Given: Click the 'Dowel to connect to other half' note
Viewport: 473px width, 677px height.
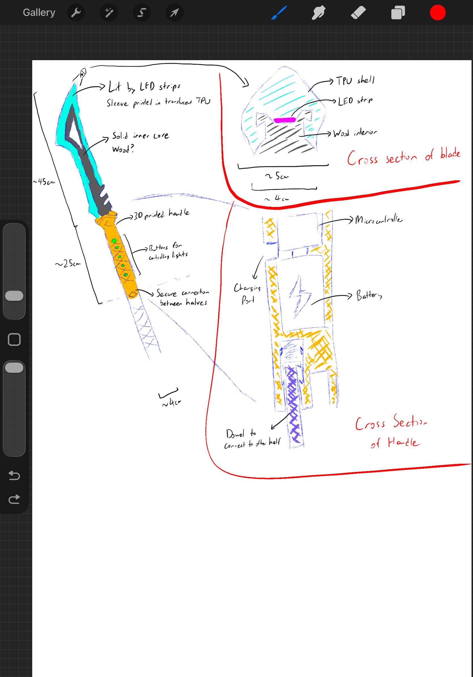Looking at the screenshot, I should (252, 439).
